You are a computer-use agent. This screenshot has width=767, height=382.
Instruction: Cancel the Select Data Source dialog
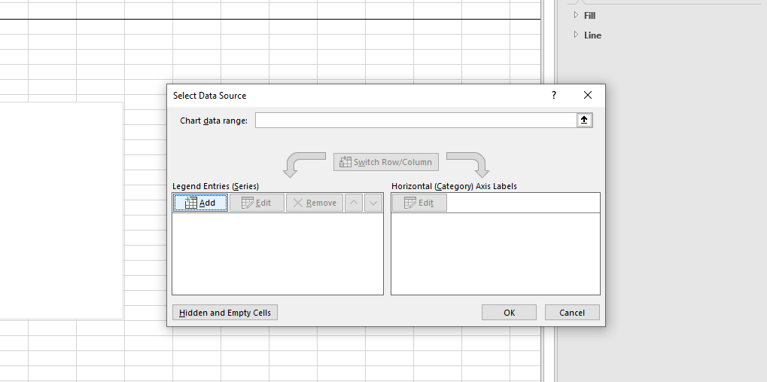(571, 313)
